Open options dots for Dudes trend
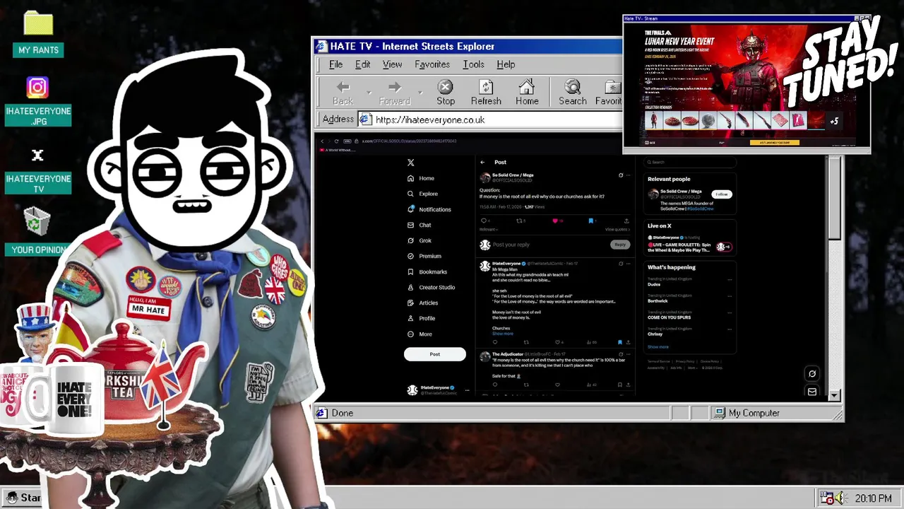The image size is (904, 509). (730, 280)
